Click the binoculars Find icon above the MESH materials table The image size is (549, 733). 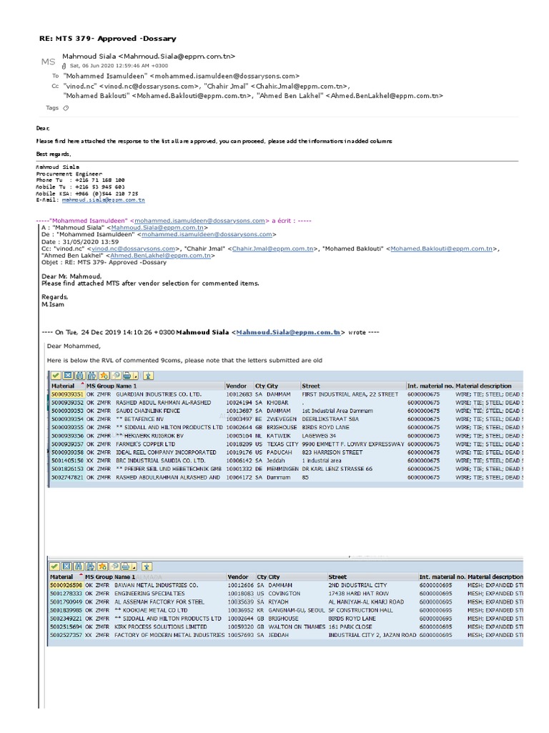(x=79, y=567)
